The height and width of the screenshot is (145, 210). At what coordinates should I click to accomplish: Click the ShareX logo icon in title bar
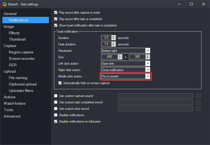(x=5, y=4)
